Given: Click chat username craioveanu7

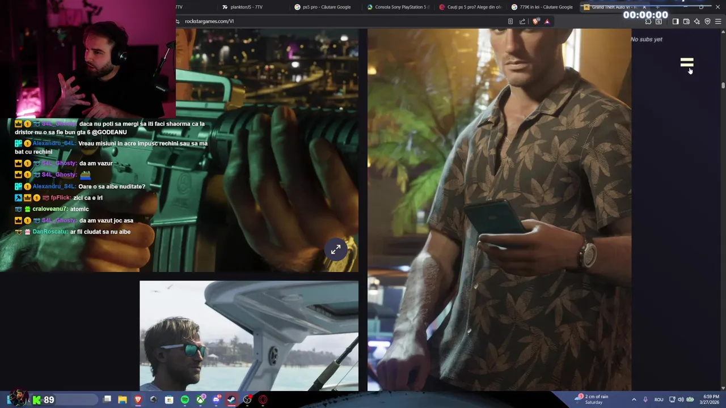Looking at the screenshot, I should [x=50, y=209].
